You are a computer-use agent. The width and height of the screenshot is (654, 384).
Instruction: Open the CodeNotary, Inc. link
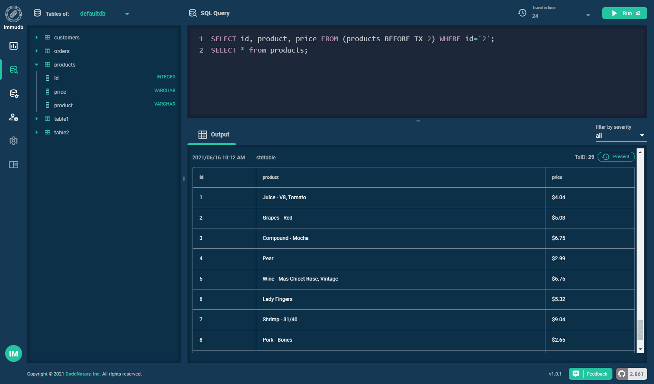pos(83,374)
